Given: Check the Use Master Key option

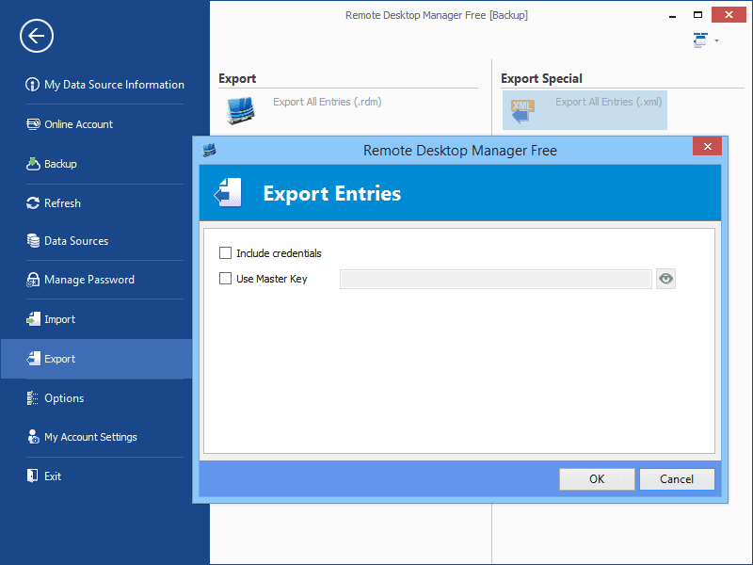Looking at the screenshot, I should tap(225, 278).
